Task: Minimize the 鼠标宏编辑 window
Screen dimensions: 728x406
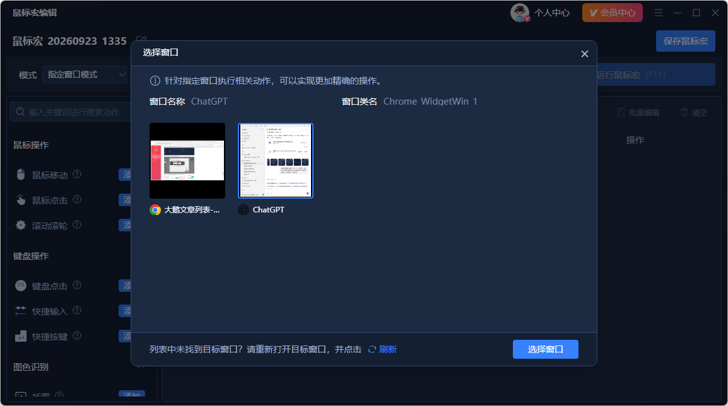Action: click(678, 13)
